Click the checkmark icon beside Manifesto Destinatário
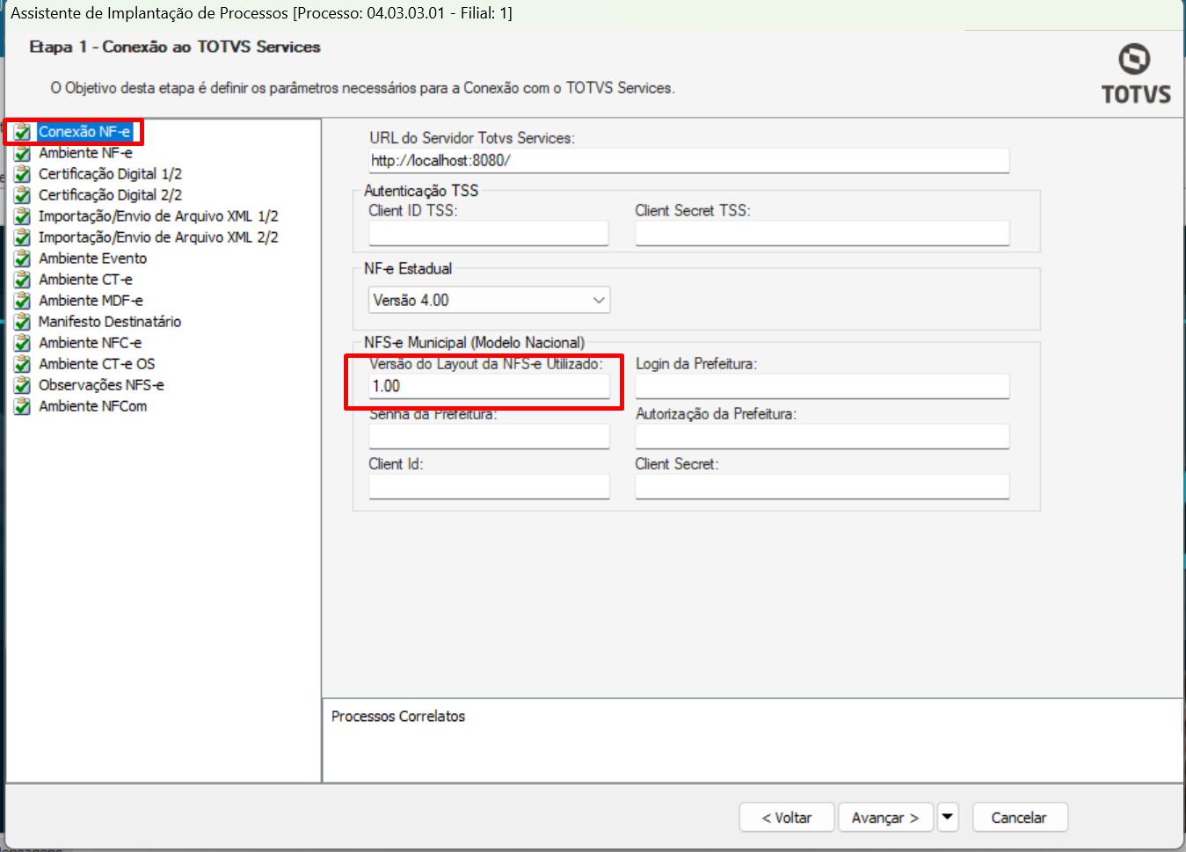Screen dimensions: 1186x852 pos(23,323)
